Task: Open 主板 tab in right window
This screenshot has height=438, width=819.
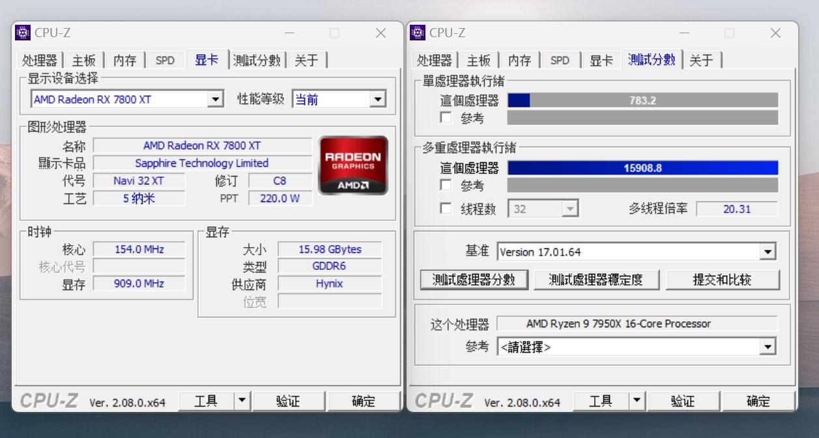Action: click(478, 61)
